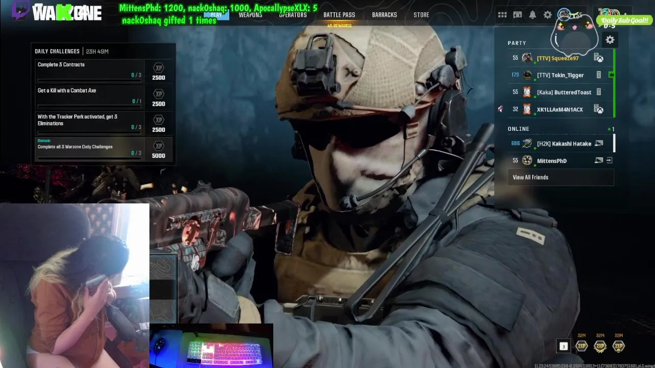Click the bonus challenge progress bar
Image resolution: width=655 pixels, height=368 pixels.
point(90,158)
